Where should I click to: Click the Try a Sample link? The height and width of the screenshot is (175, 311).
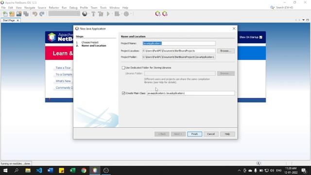64,74
